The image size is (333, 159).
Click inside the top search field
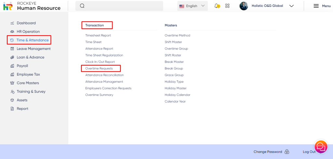pyautogui.click(x=124, y=6)
